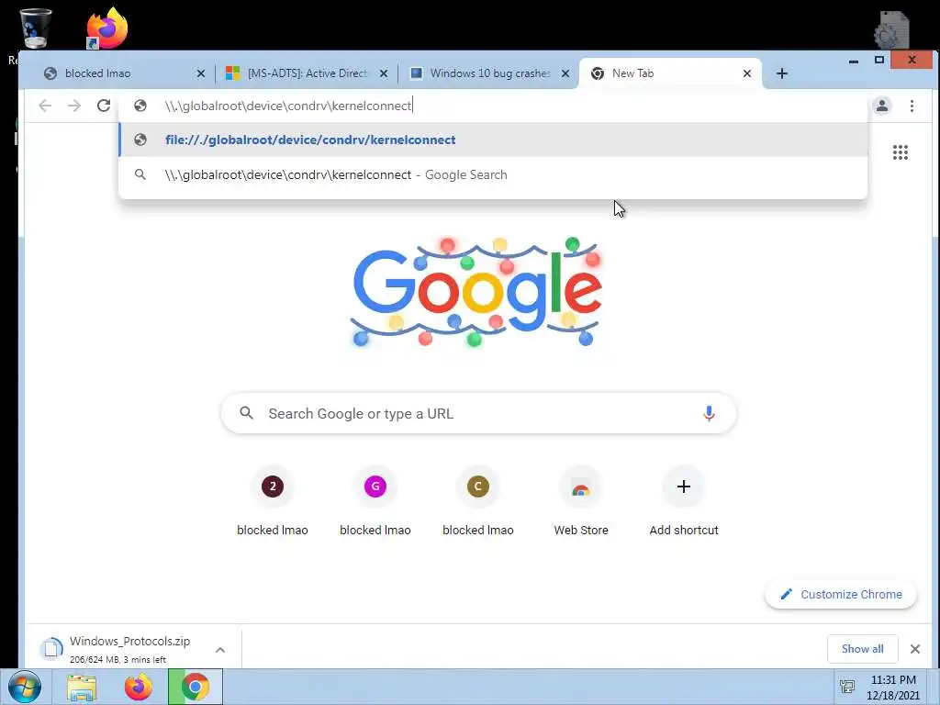Viewport: 940px width, 705px height.
Task: Open a new tab with the plus button
Action: click(782, 73)
